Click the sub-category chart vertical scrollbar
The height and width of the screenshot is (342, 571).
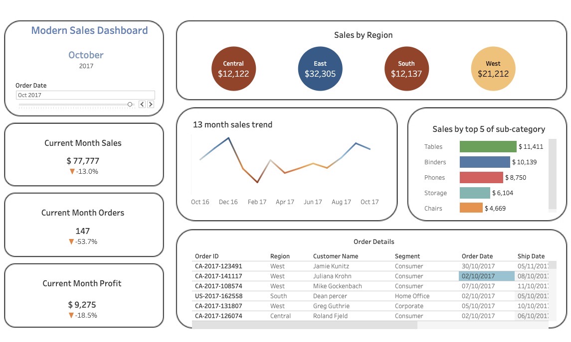[553, 174]
